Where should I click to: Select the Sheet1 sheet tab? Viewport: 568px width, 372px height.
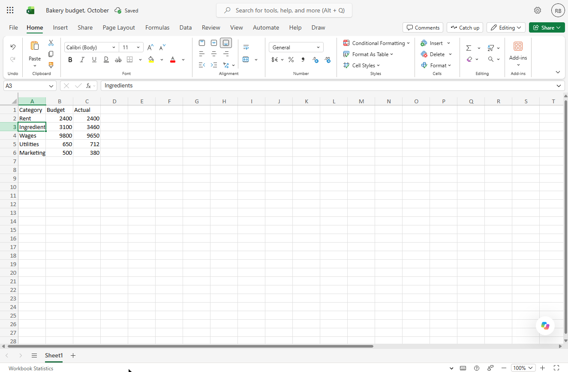pyautogui.click(x=54, y=355)
